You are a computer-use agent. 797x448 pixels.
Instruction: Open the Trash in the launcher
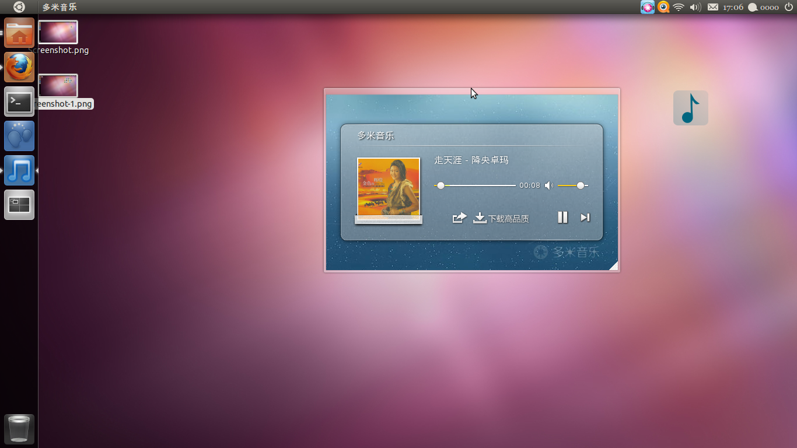click(x=19, y=429)
